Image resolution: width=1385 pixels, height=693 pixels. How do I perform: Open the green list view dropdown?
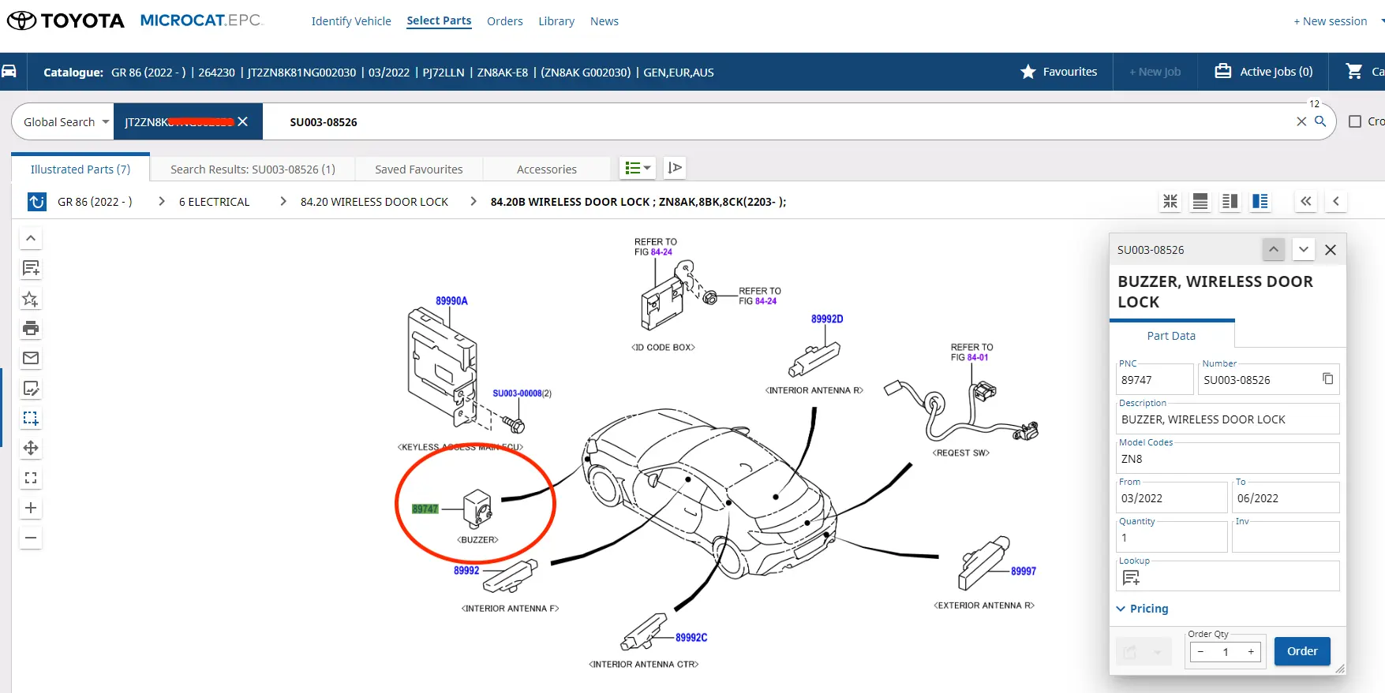click(x=638, y=168)
